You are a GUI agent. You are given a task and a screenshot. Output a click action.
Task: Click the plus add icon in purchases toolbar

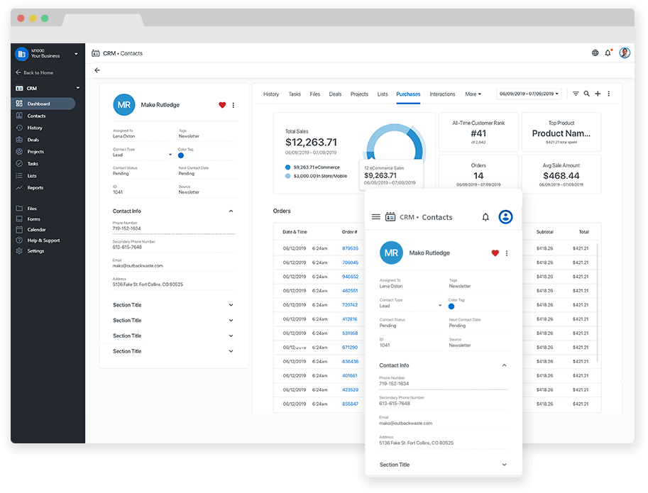point(598,94)
